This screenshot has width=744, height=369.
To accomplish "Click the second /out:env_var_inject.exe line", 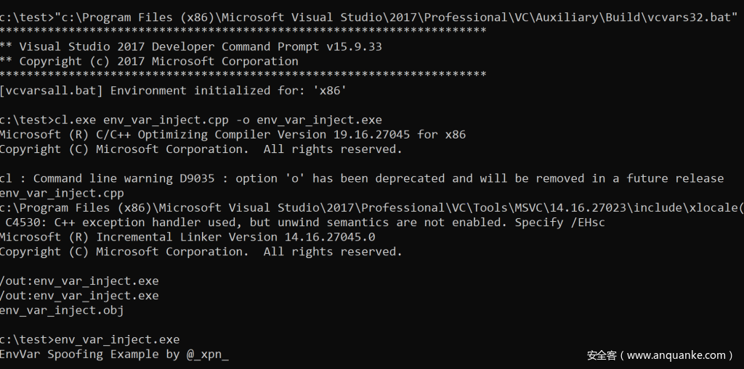I will (x=79, y=296).
